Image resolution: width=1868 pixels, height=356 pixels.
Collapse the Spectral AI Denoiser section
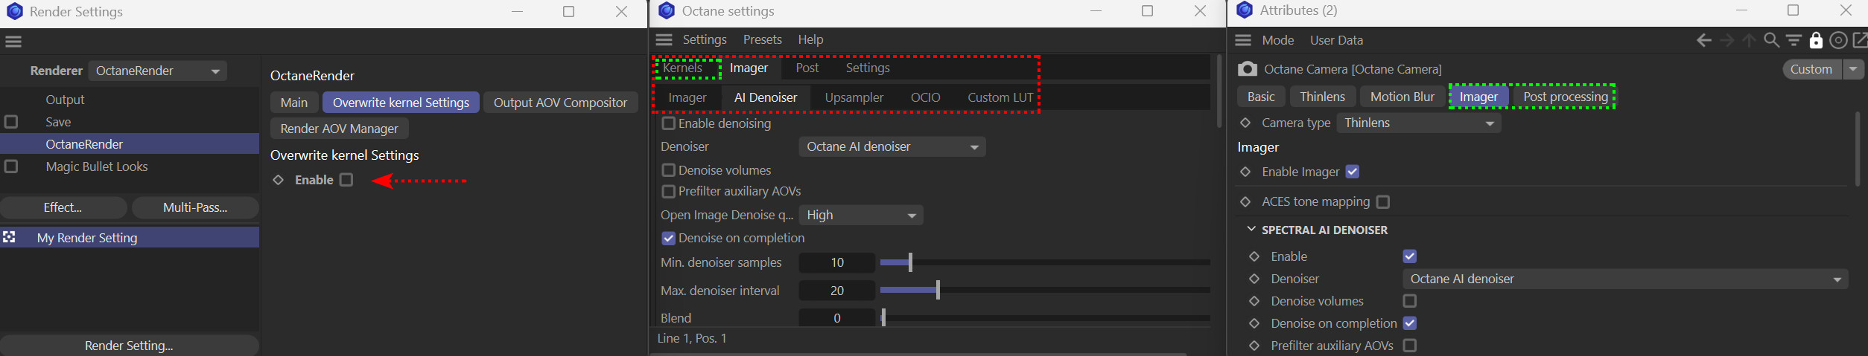coord(1251,230)
